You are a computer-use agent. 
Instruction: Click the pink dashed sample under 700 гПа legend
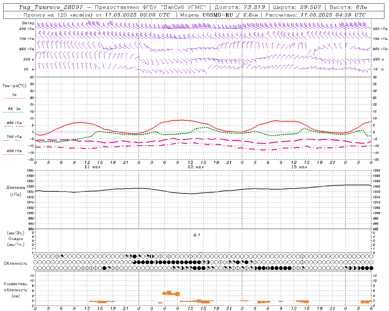(x=13, y=140)
